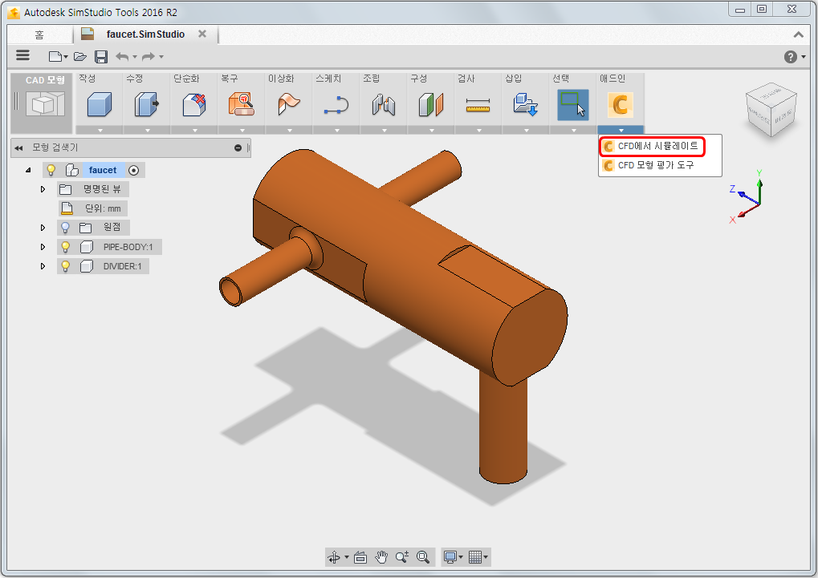Click the 삽입 (Insert) tool icon
This screenshot has height=578, width=818.
pos(525,104)
